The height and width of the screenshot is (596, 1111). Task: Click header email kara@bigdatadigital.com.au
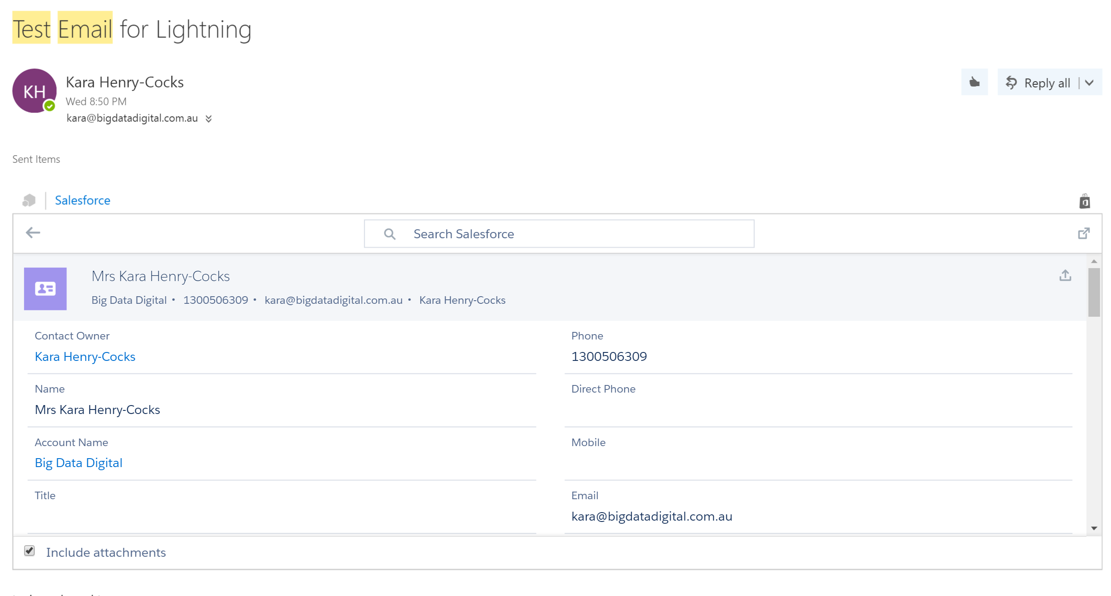click(x=334, y=300)
